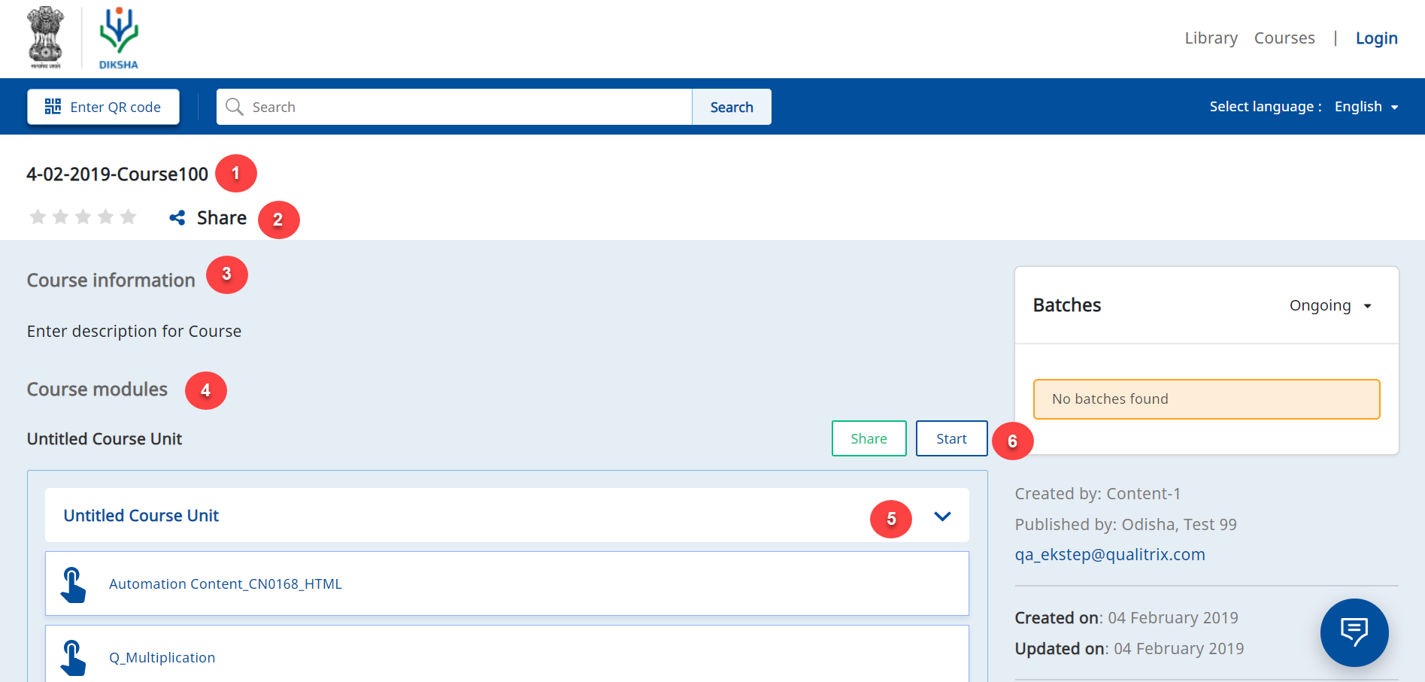Open the English language dropdown
Screen dimensions: 1425x682
[x=1366, y=107]
